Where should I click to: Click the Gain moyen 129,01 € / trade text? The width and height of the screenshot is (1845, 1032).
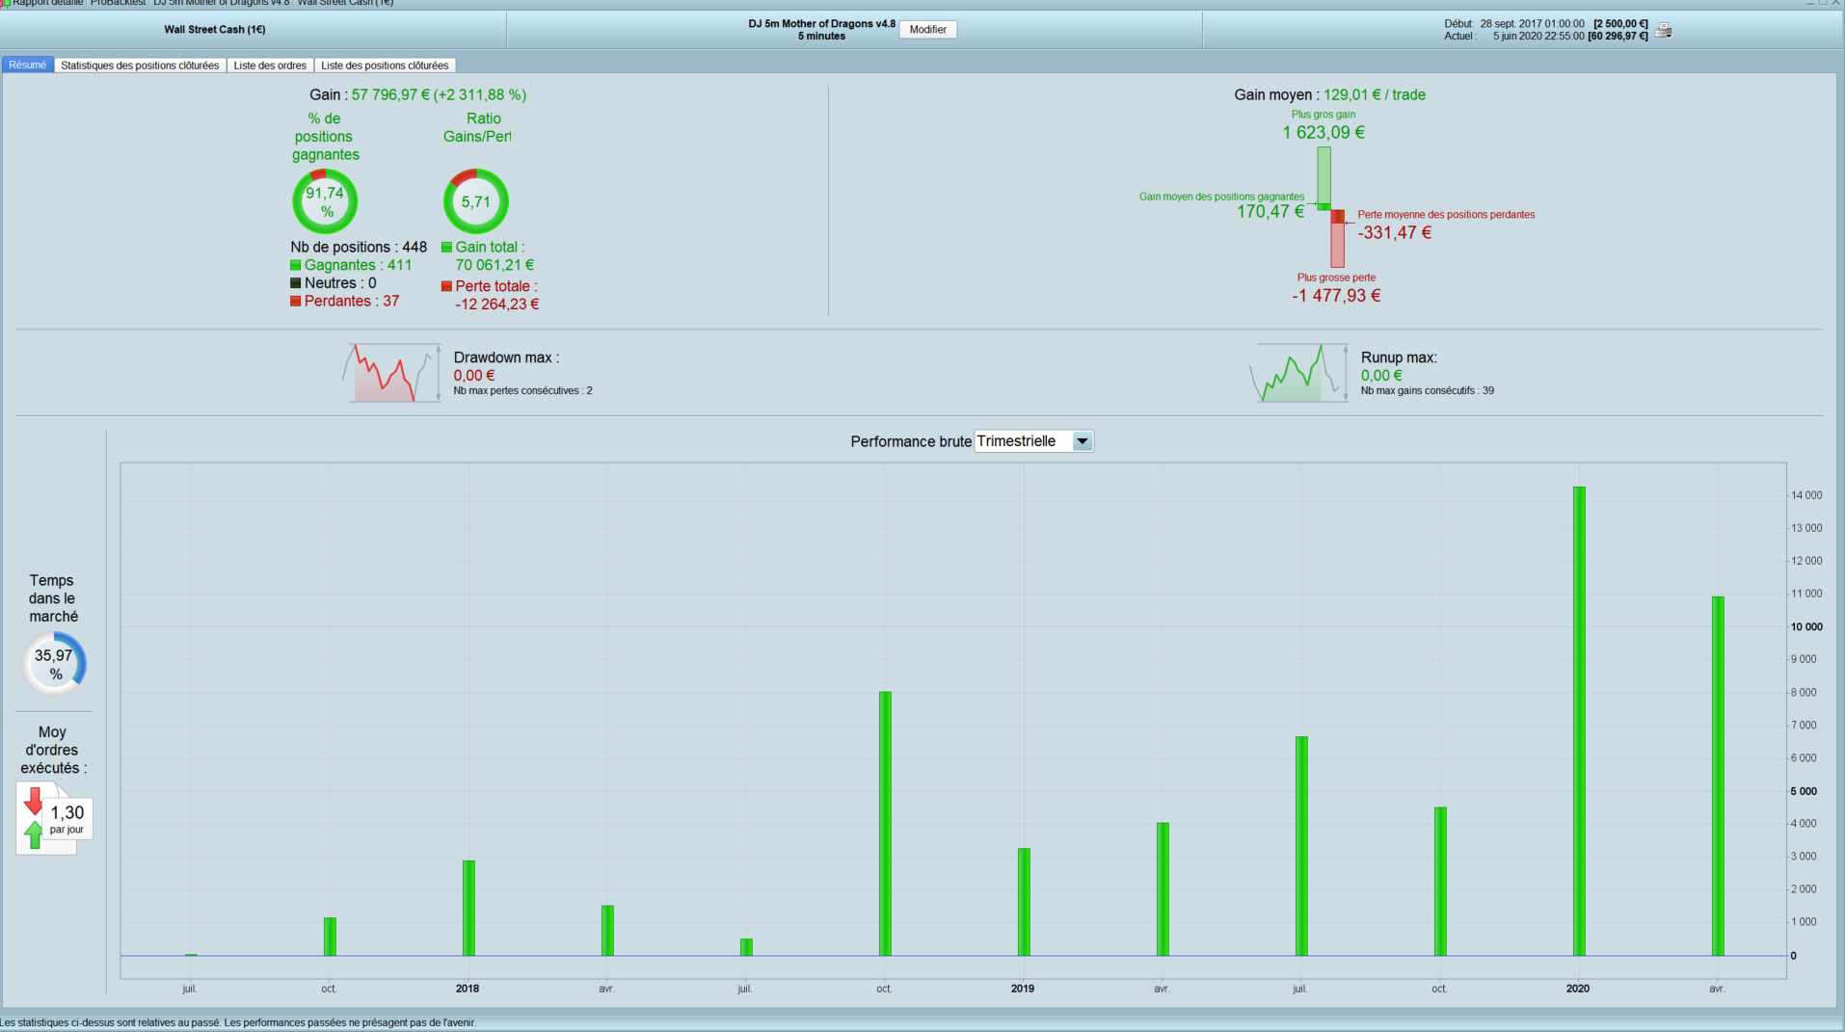coord(1329,94)
